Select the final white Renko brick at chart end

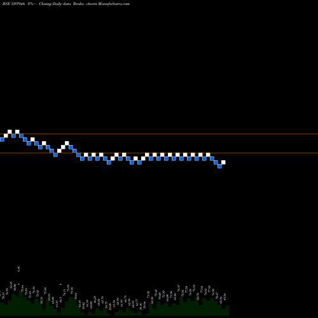click(223, 162)
